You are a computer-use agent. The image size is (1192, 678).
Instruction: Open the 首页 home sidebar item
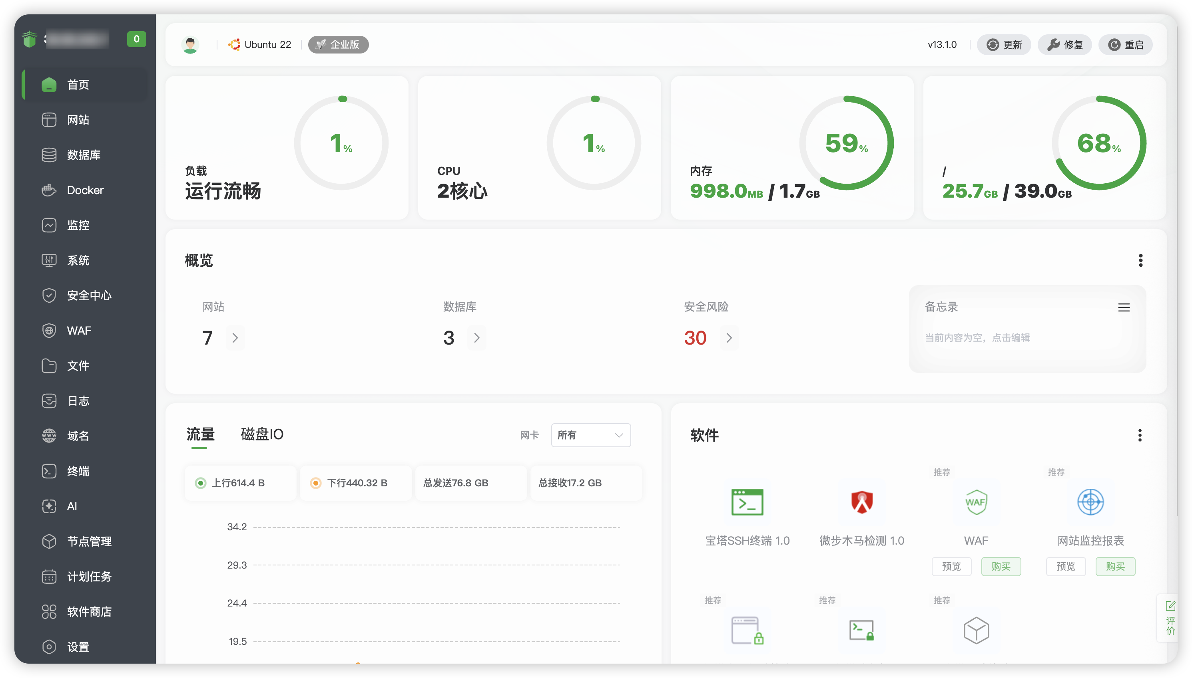click(x=85, y=85)
